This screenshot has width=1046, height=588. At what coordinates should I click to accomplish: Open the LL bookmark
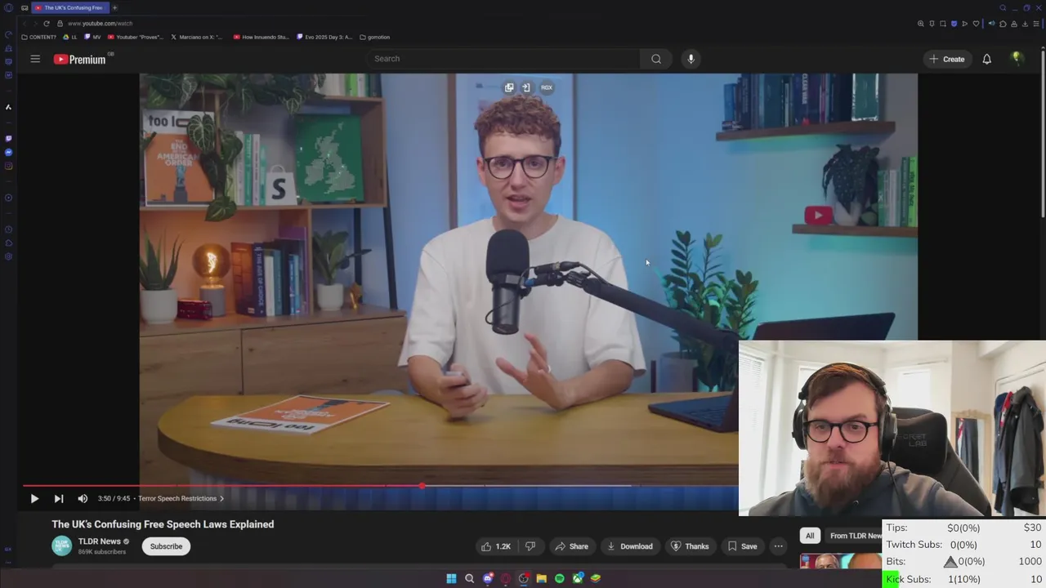click(x=71, y=37)
